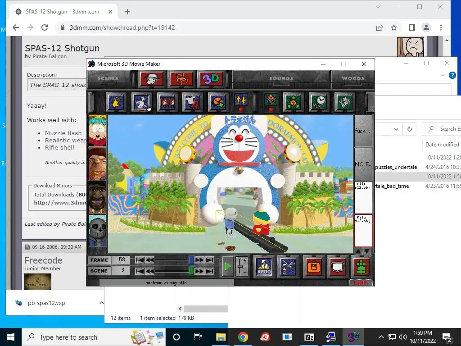Viewport: 461px width, 346px height.
Task: Select the Costume changer (shirt with A)
Action: [x=192, y=102]
